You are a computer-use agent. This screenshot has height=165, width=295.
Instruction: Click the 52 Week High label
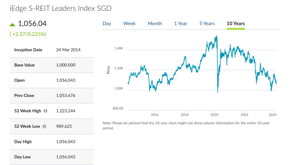coord(28,111)
